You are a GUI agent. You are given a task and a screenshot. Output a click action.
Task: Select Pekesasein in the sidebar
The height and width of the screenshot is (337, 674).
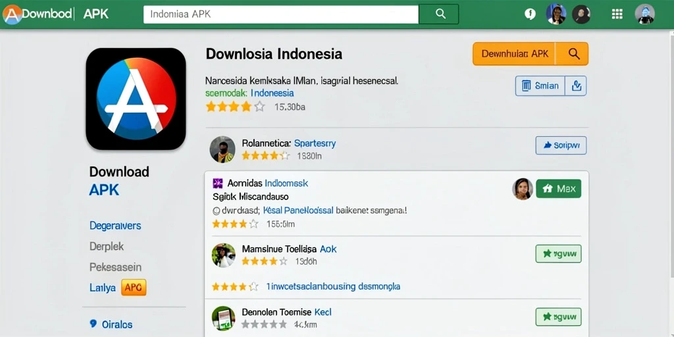tap(115, 267)
